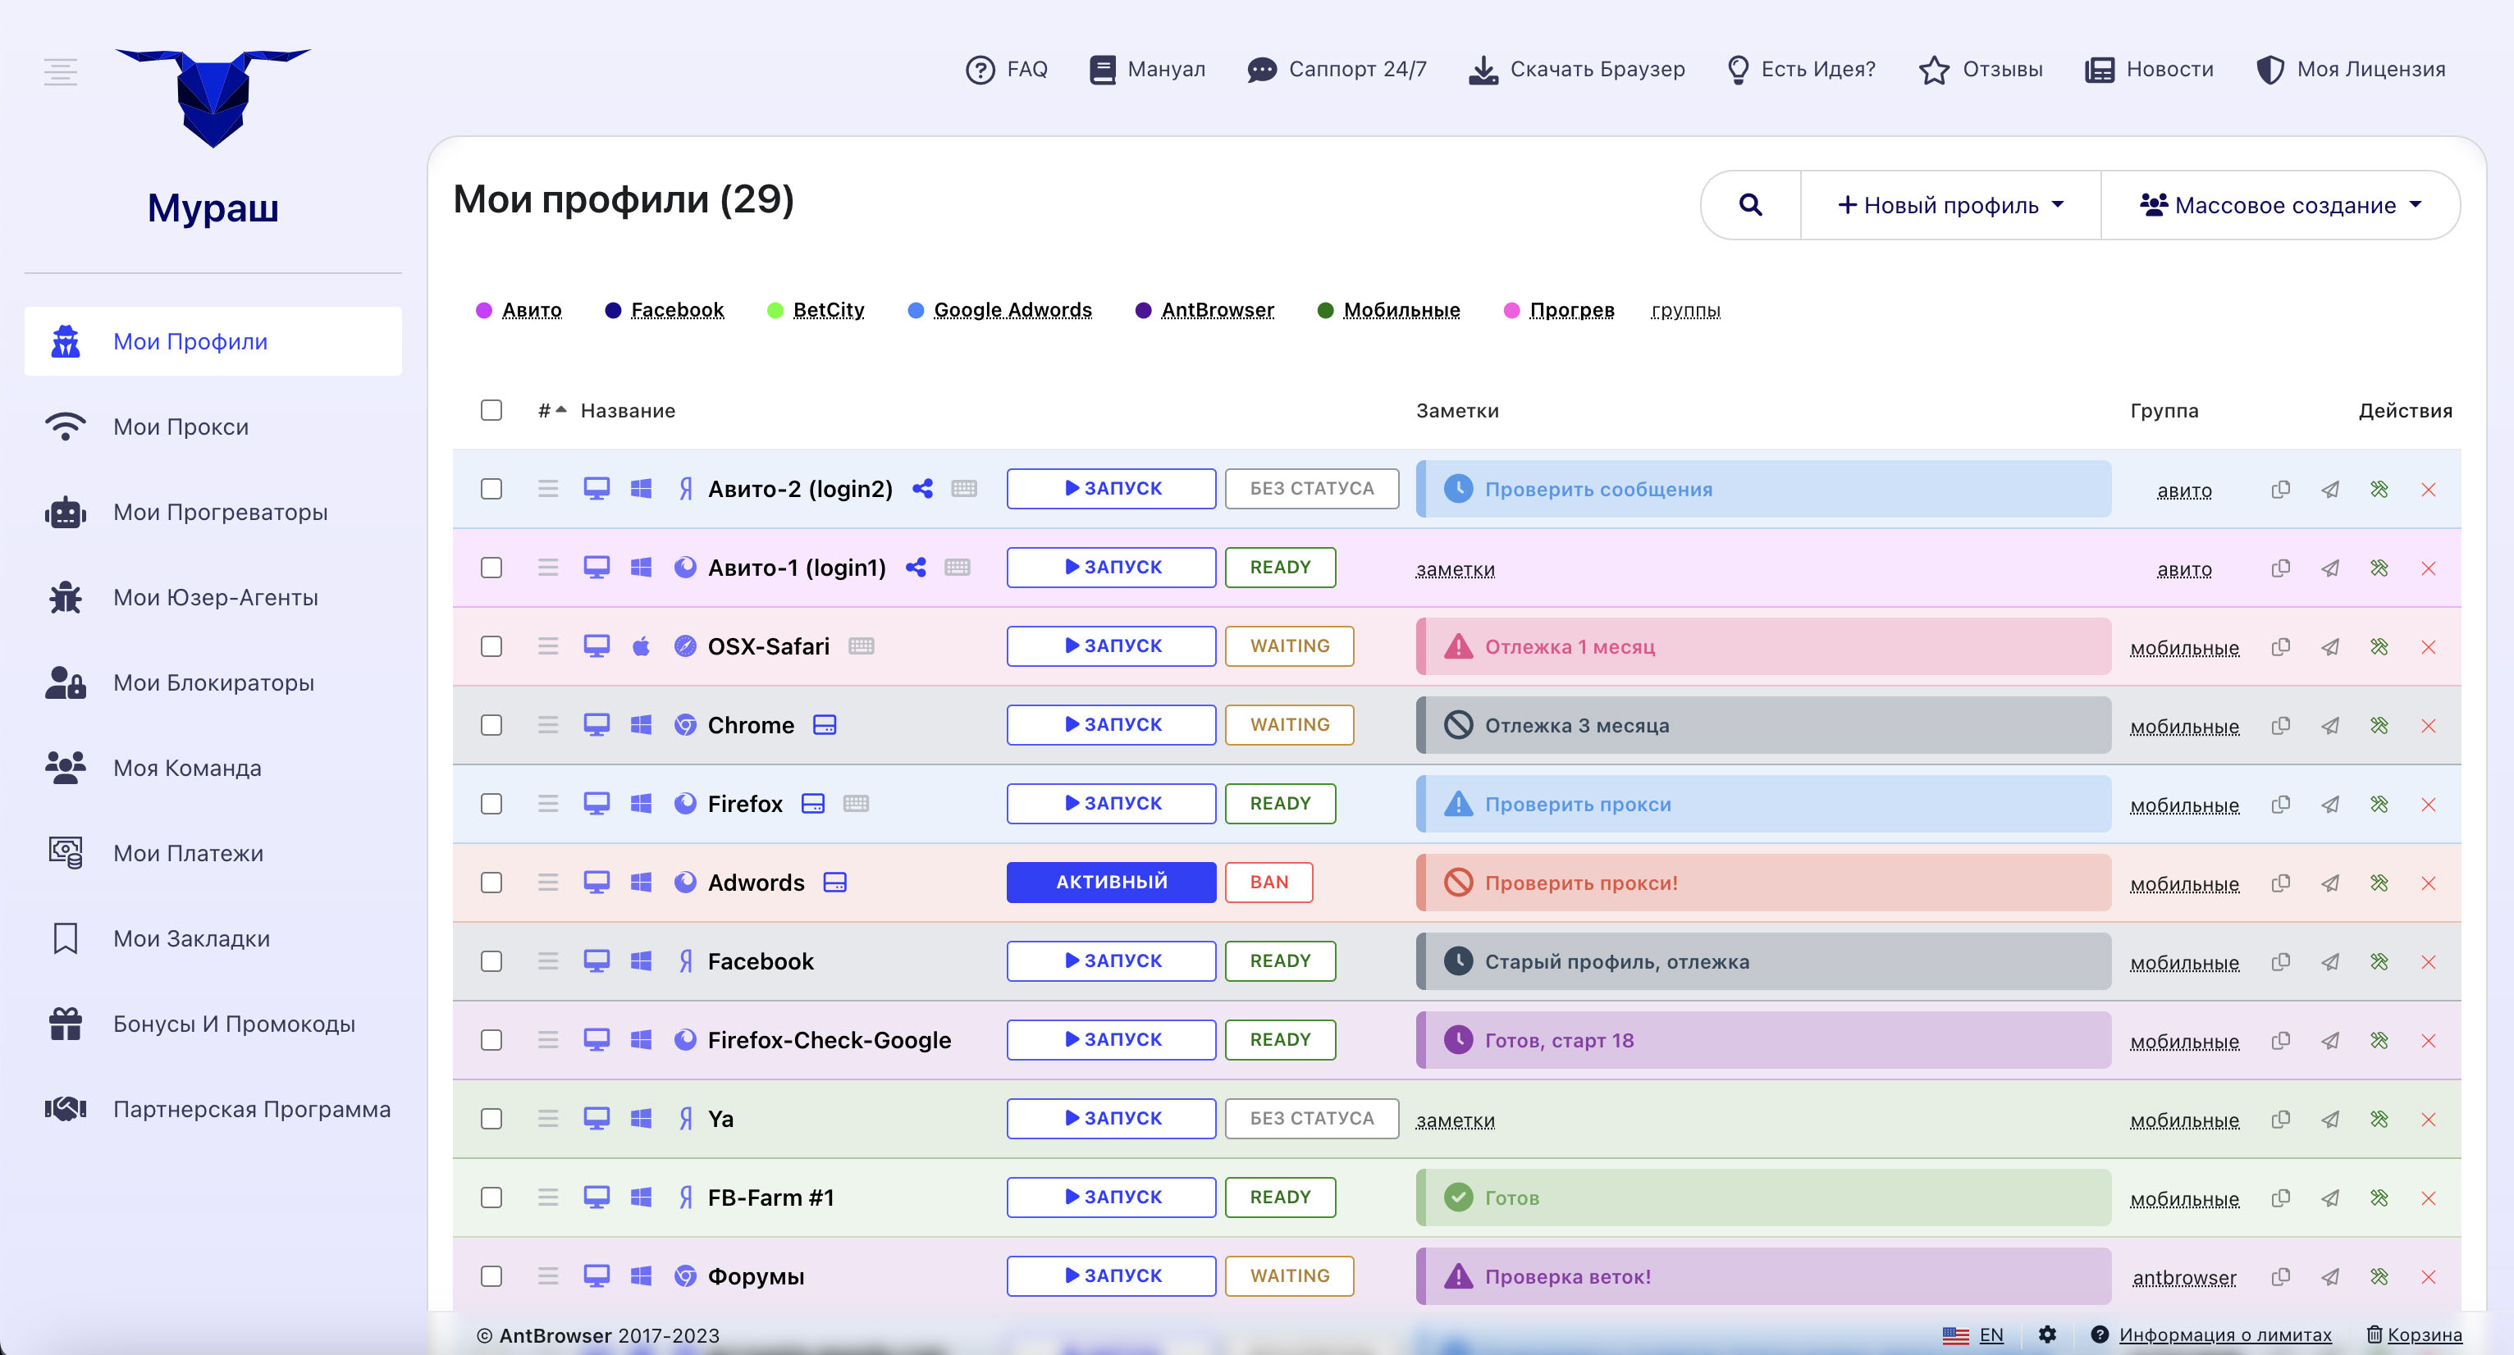Open Мои Прокси in sidebar
This screenshot has height=1355, width=2514.
213,427
